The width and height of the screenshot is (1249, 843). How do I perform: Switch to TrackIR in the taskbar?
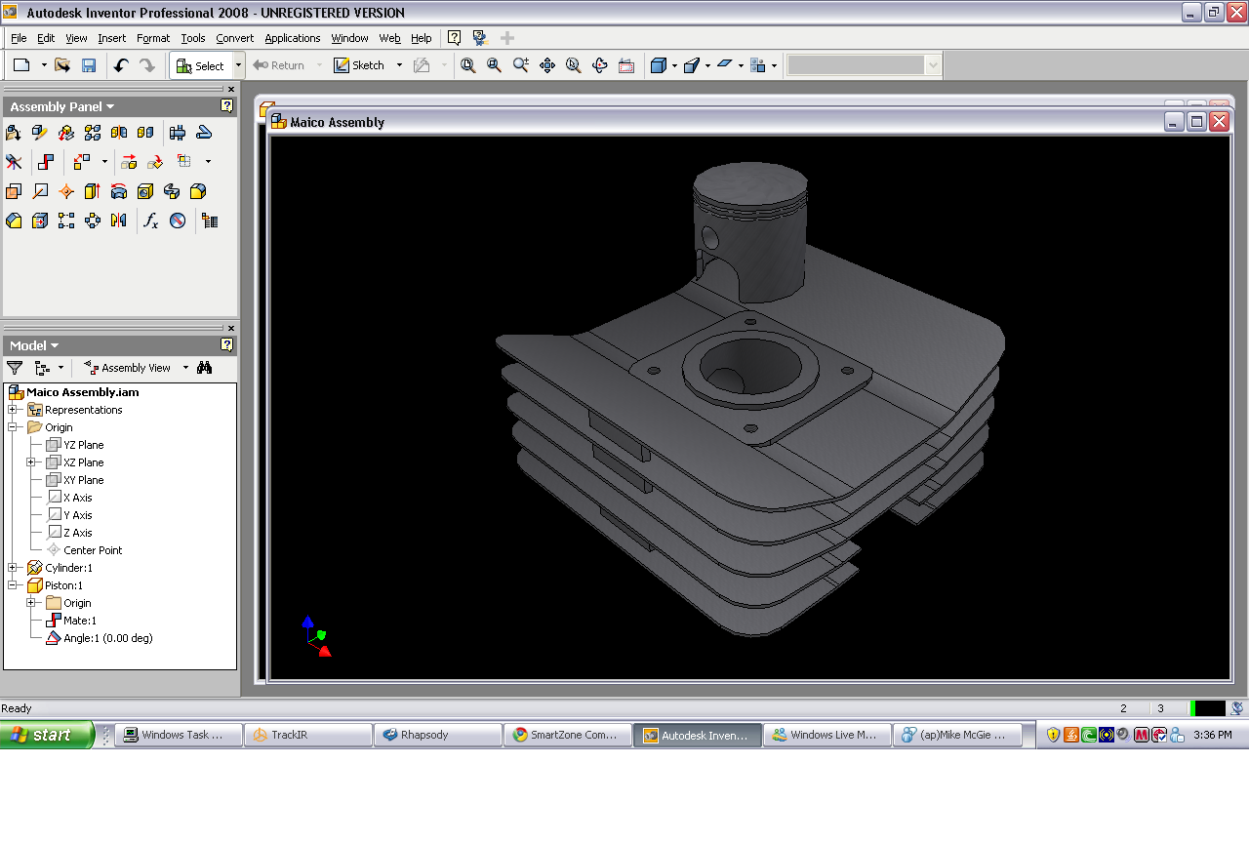click(x=308, y=735)
